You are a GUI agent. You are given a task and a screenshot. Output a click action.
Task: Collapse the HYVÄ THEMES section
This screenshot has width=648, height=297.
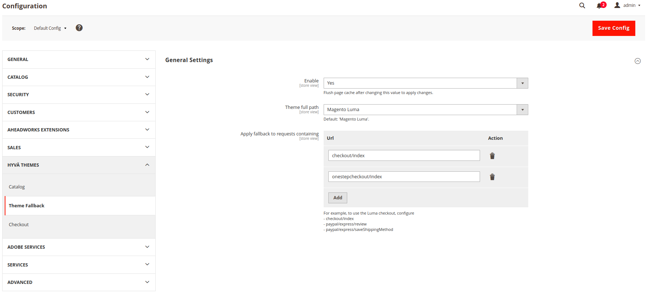[x=79, y=165]
